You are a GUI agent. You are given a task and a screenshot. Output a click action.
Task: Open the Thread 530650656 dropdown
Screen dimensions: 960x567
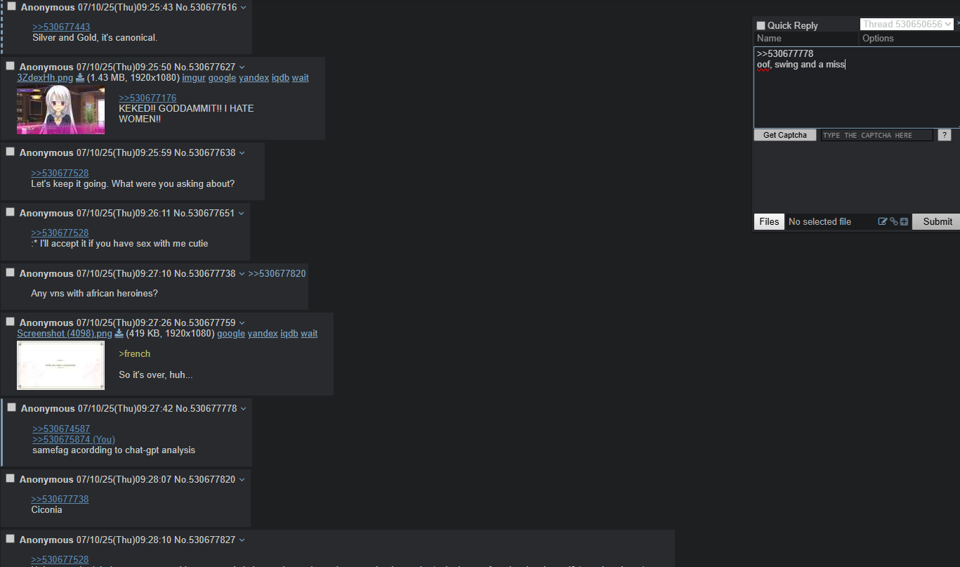907,25
